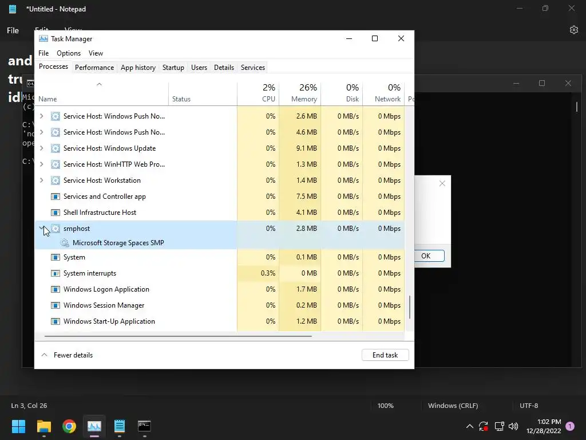
Task: Click the horizontal scrollbar in process list
Action: pyautogui.click(x=178, y=336)
